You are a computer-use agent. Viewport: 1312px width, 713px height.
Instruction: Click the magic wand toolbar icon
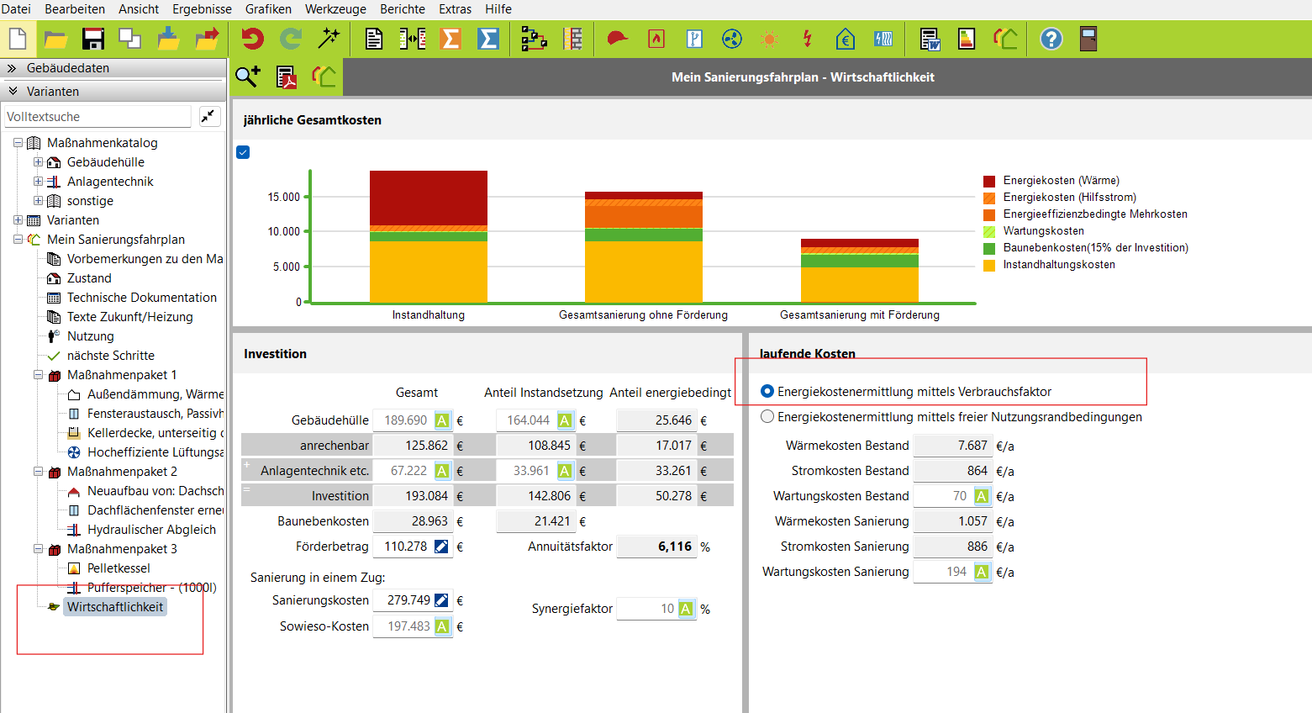(329, 39)
